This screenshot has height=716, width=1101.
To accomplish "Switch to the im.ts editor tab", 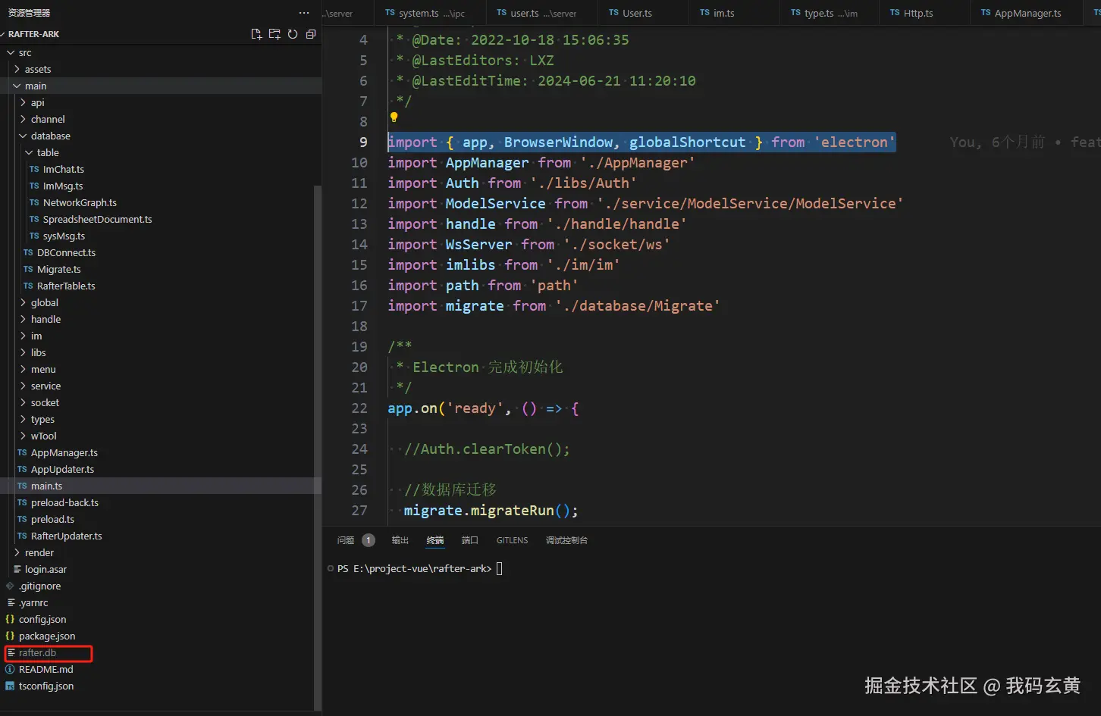I will pos(734,13).
